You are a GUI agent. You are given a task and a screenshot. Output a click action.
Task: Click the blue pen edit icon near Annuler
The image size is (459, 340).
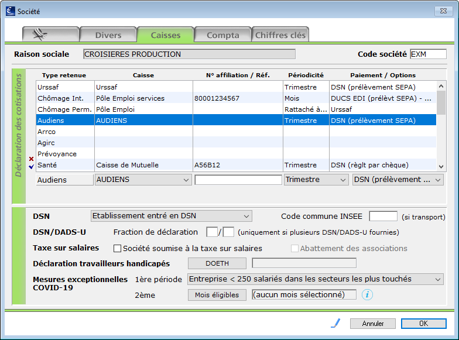click(x=336, y=323)
